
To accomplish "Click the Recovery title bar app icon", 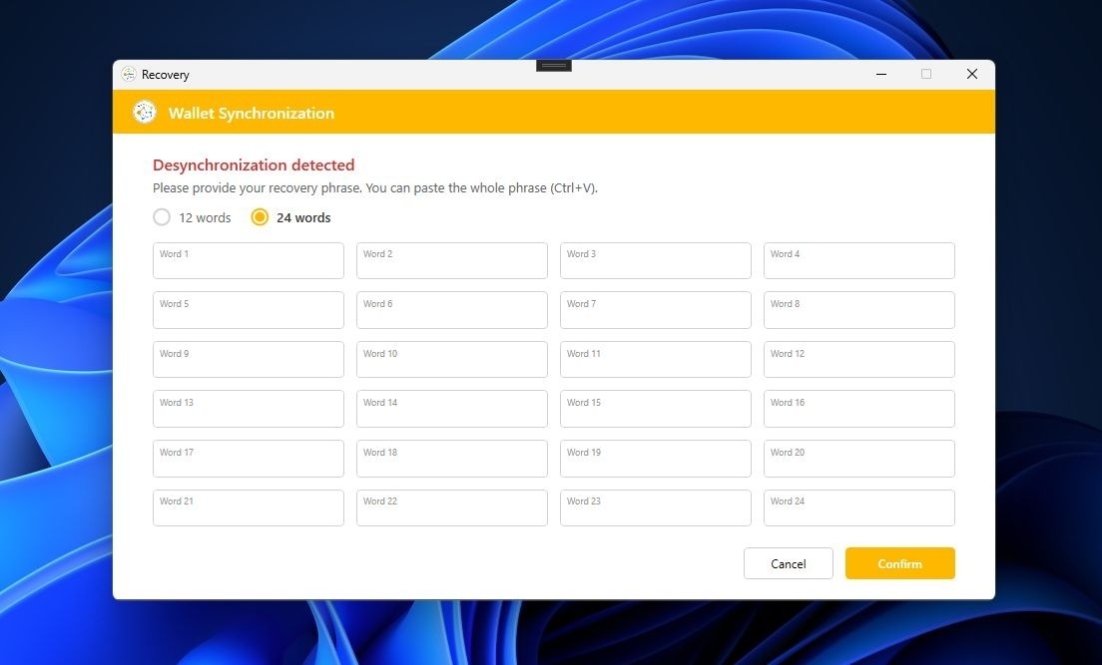I will [128, 74].
